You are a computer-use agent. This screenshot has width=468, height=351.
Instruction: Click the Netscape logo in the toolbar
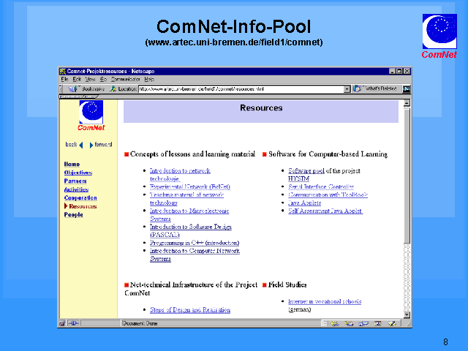pyautogui.click(x=406, y=88)
